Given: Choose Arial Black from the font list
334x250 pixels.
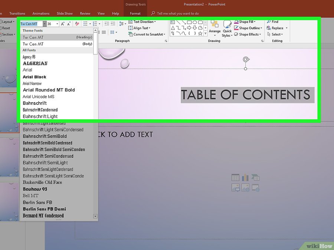Looking at the screenshot, I should [x=35, y=77].
